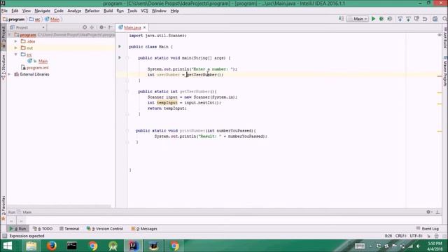Click the Make Project icon left of Main selector
The width and height of the screenshot is (448, 252).
pos(341,19)
